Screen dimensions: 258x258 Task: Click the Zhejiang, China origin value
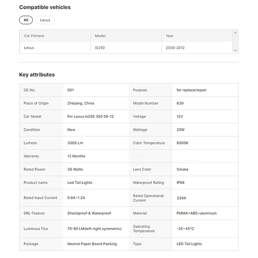(81, 103)
